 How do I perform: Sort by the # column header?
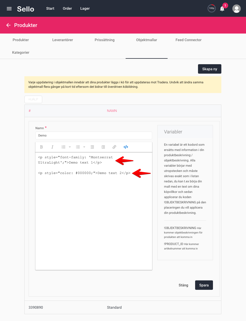click(30, 111)
